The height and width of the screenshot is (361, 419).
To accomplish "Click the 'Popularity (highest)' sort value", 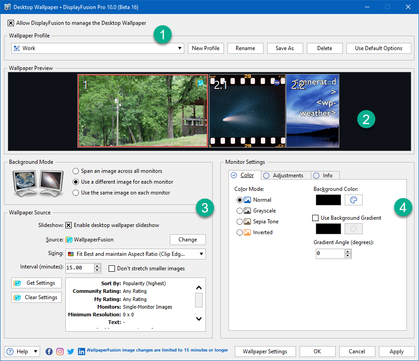I will coord(144,283).
